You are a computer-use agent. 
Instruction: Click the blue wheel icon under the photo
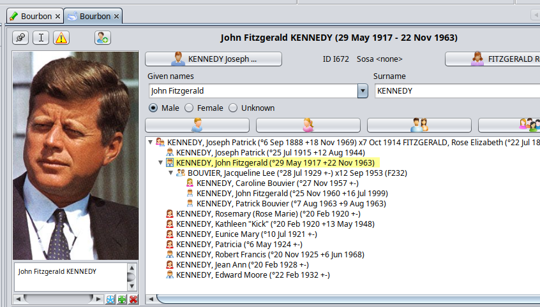tap(110, 299)
